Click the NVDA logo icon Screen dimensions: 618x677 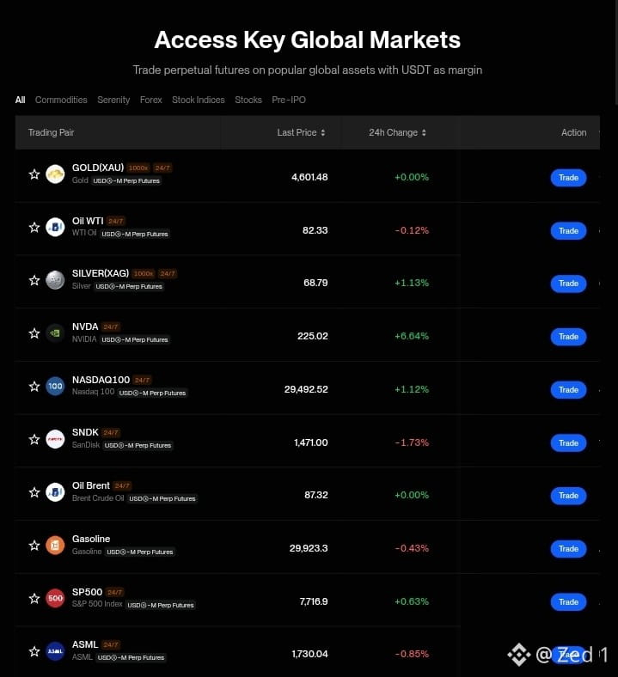click(x=55, y=333)
